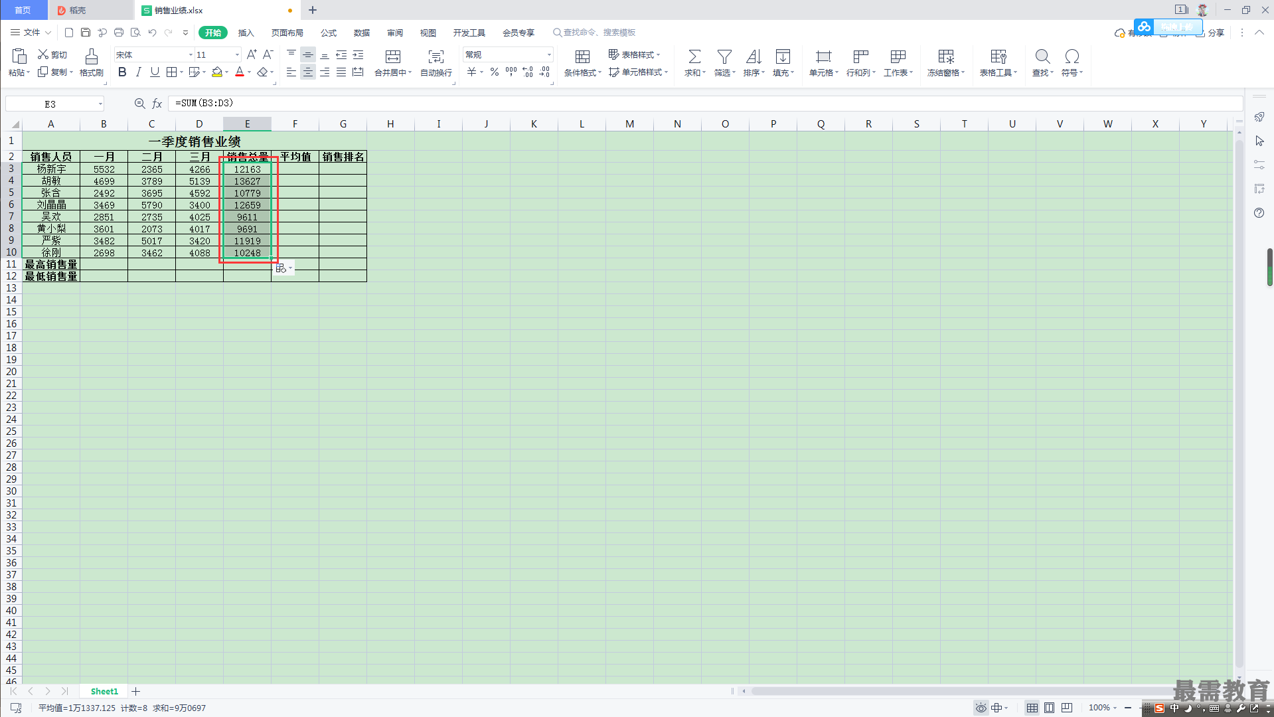
Task: Open the Data (数据) tab
Action: (x=362, y=33)
